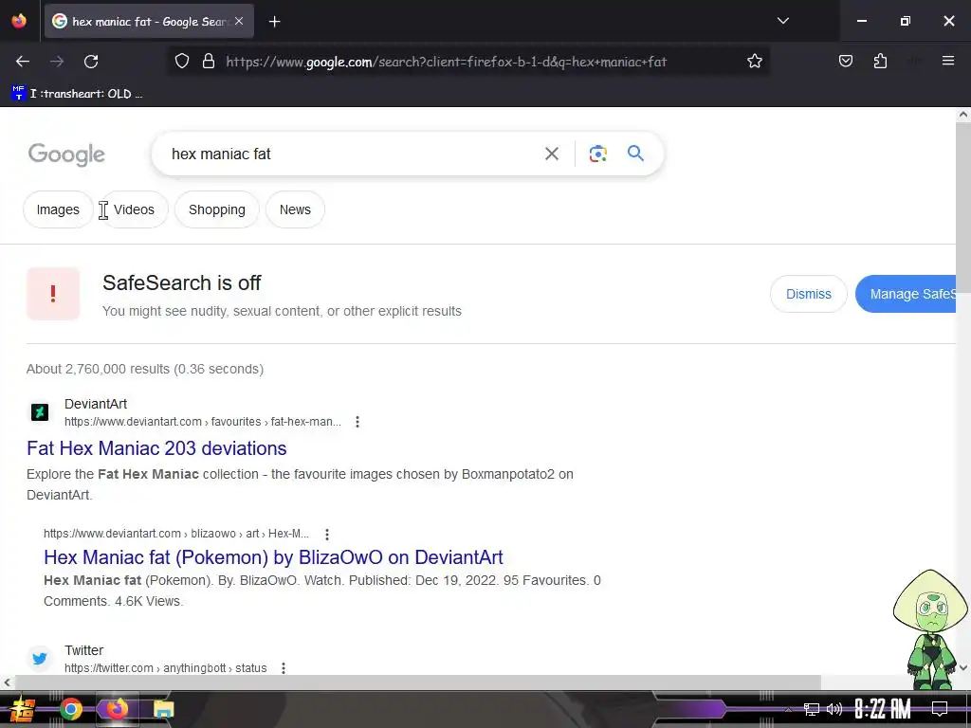The height and width of the screenshot is (728, 971).
Task: Launch Google Chrome from the taskbar
Action: pyautogui.click(x=70, y=709)
